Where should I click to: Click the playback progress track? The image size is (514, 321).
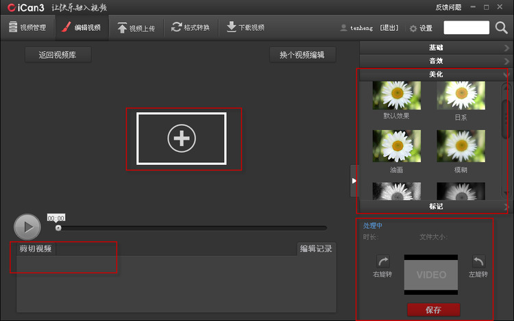[192, 228]
